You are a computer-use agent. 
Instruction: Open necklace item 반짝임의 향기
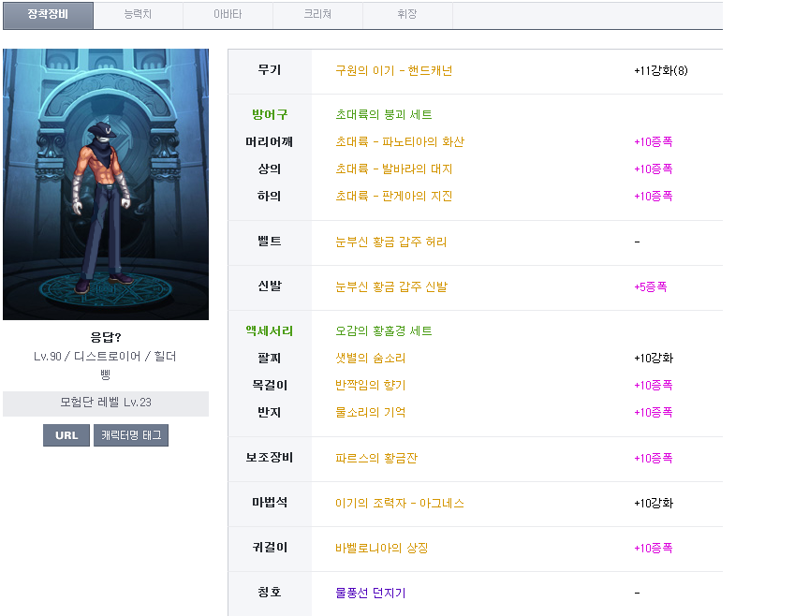pyautogui.click(x=370, y=386)
